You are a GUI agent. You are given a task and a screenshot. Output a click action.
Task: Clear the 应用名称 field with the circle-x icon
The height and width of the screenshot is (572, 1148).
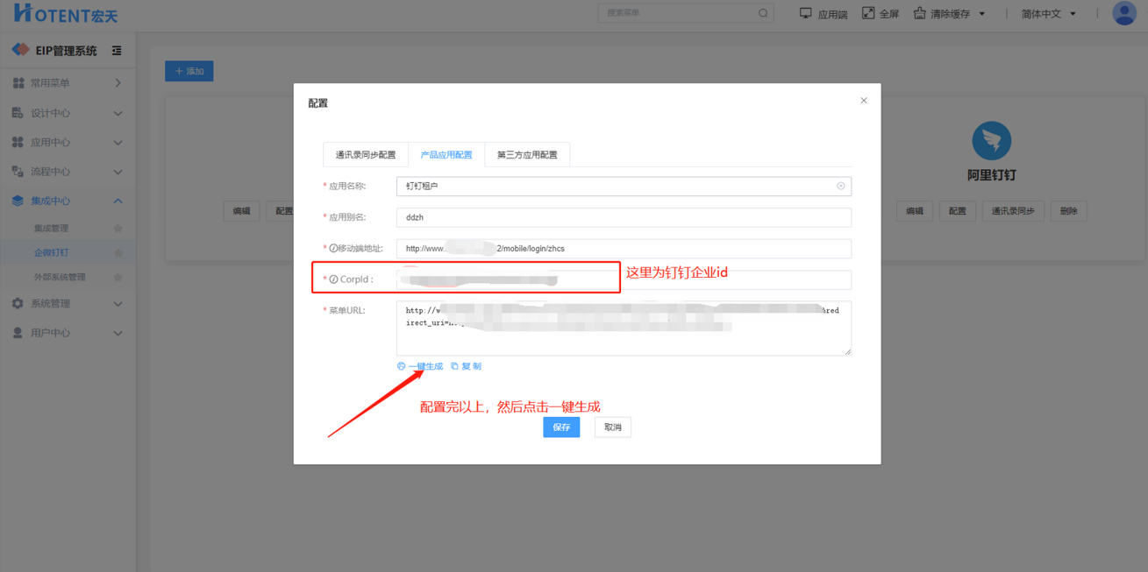840,186
